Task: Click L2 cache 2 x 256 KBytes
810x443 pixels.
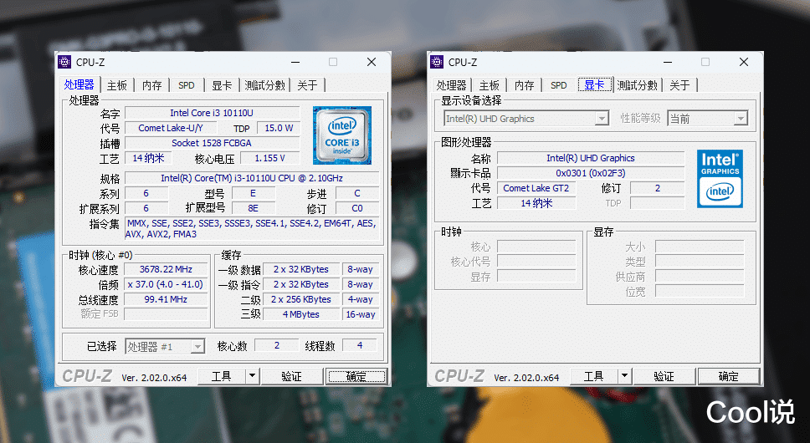Action: pos(301,299)
